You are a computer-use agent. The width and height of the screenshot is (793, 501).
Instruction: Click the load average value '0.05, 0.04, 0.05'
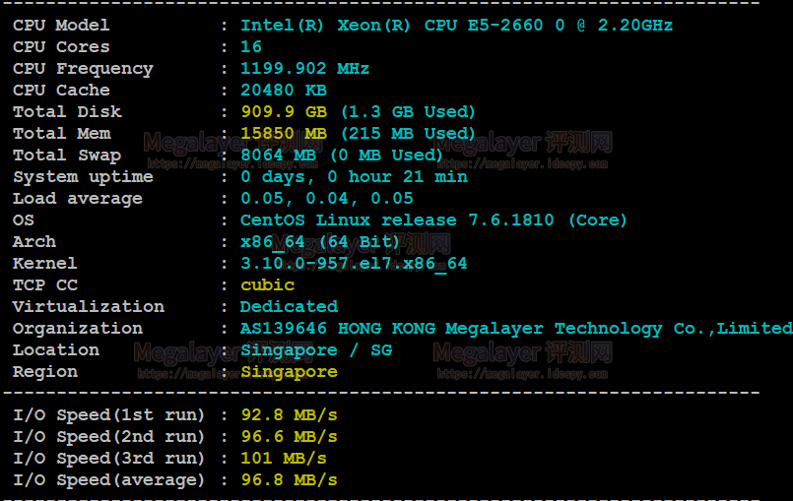327,199
